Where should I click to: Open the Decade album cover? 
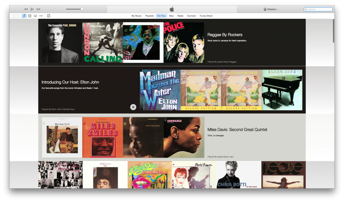[284, 175]
